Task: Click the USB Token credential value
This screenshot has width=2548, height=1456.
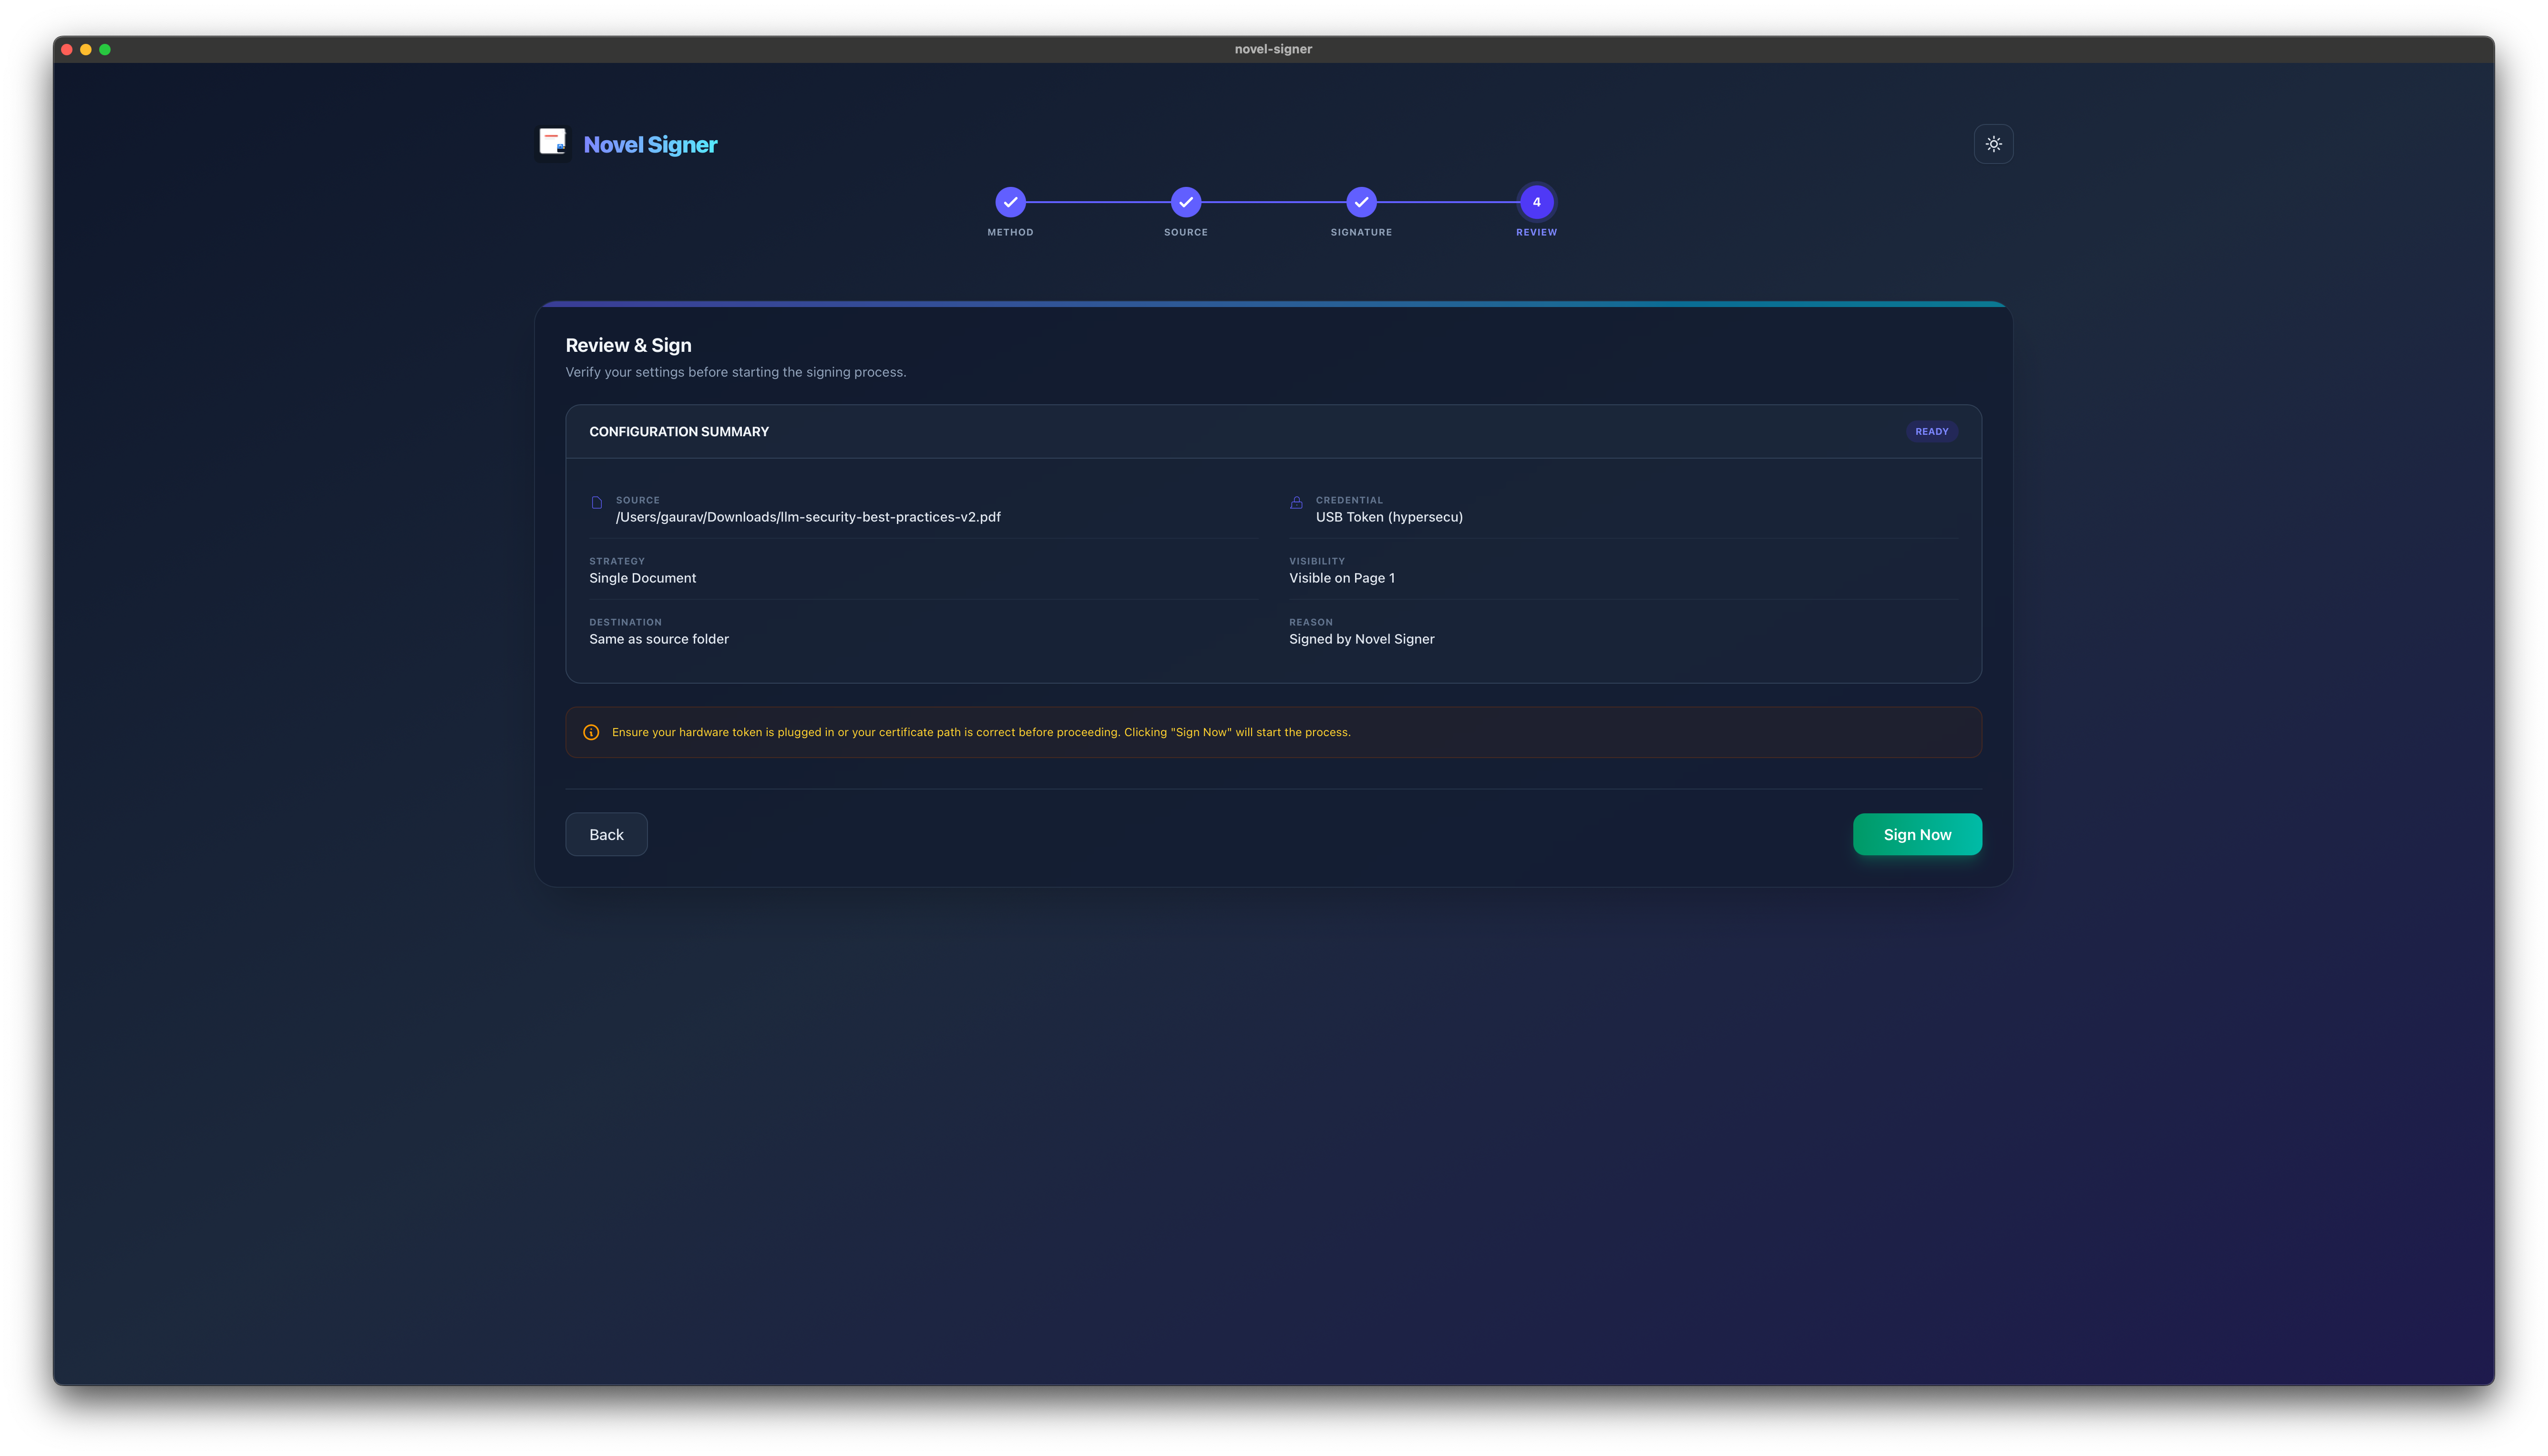Action: 1389,517
